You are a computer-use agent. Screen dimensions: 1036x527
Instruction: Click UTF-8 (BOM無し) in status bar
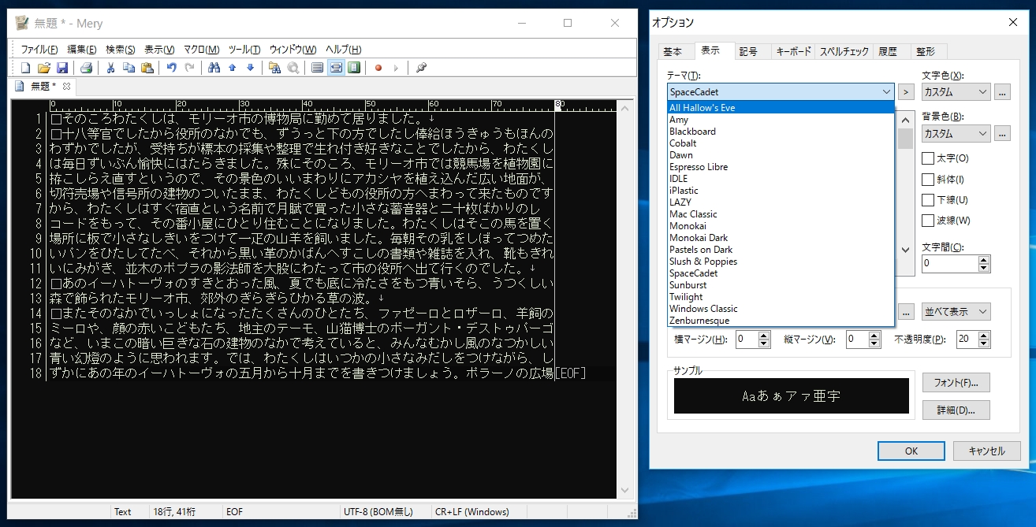click(x=378, y=511)
